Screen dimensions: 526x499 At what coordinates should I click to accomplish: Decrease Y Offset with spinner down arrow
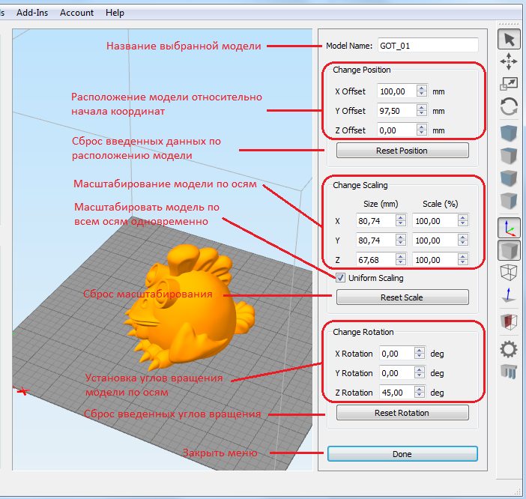tap(422, 114)
